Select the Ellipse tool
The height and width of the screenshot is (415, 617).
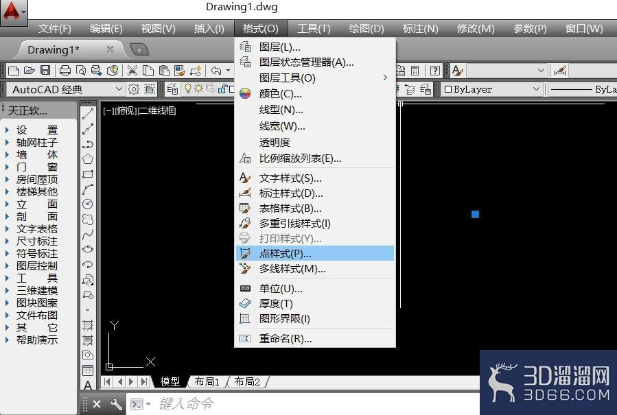click(x=88, y=249)
